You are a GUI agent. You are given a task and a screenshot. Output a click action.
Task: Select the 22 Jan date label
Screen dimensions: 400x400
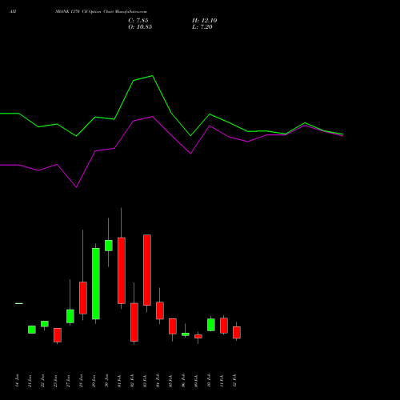[x=42, y=381]
